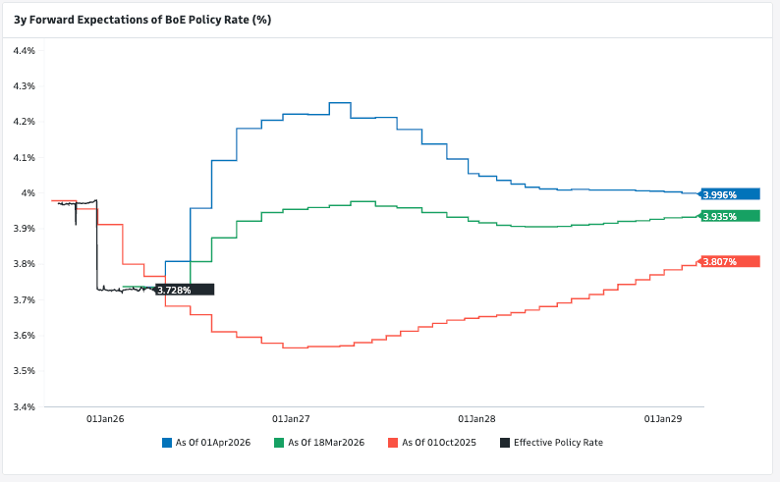The width and height of the screenshot is (780, 482).
Task: Click the 01Jan29 x-axis date label
Action: (x=663, y=418)
